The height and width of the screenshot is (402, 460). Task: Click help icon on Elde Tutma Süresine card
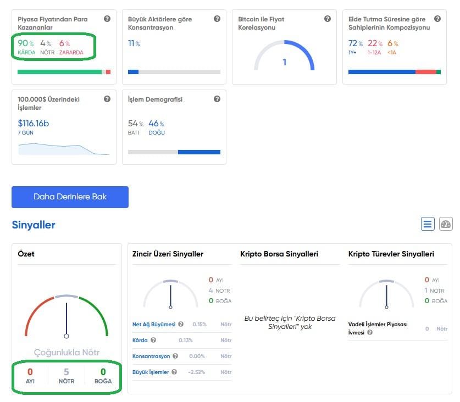pos(437,19)
